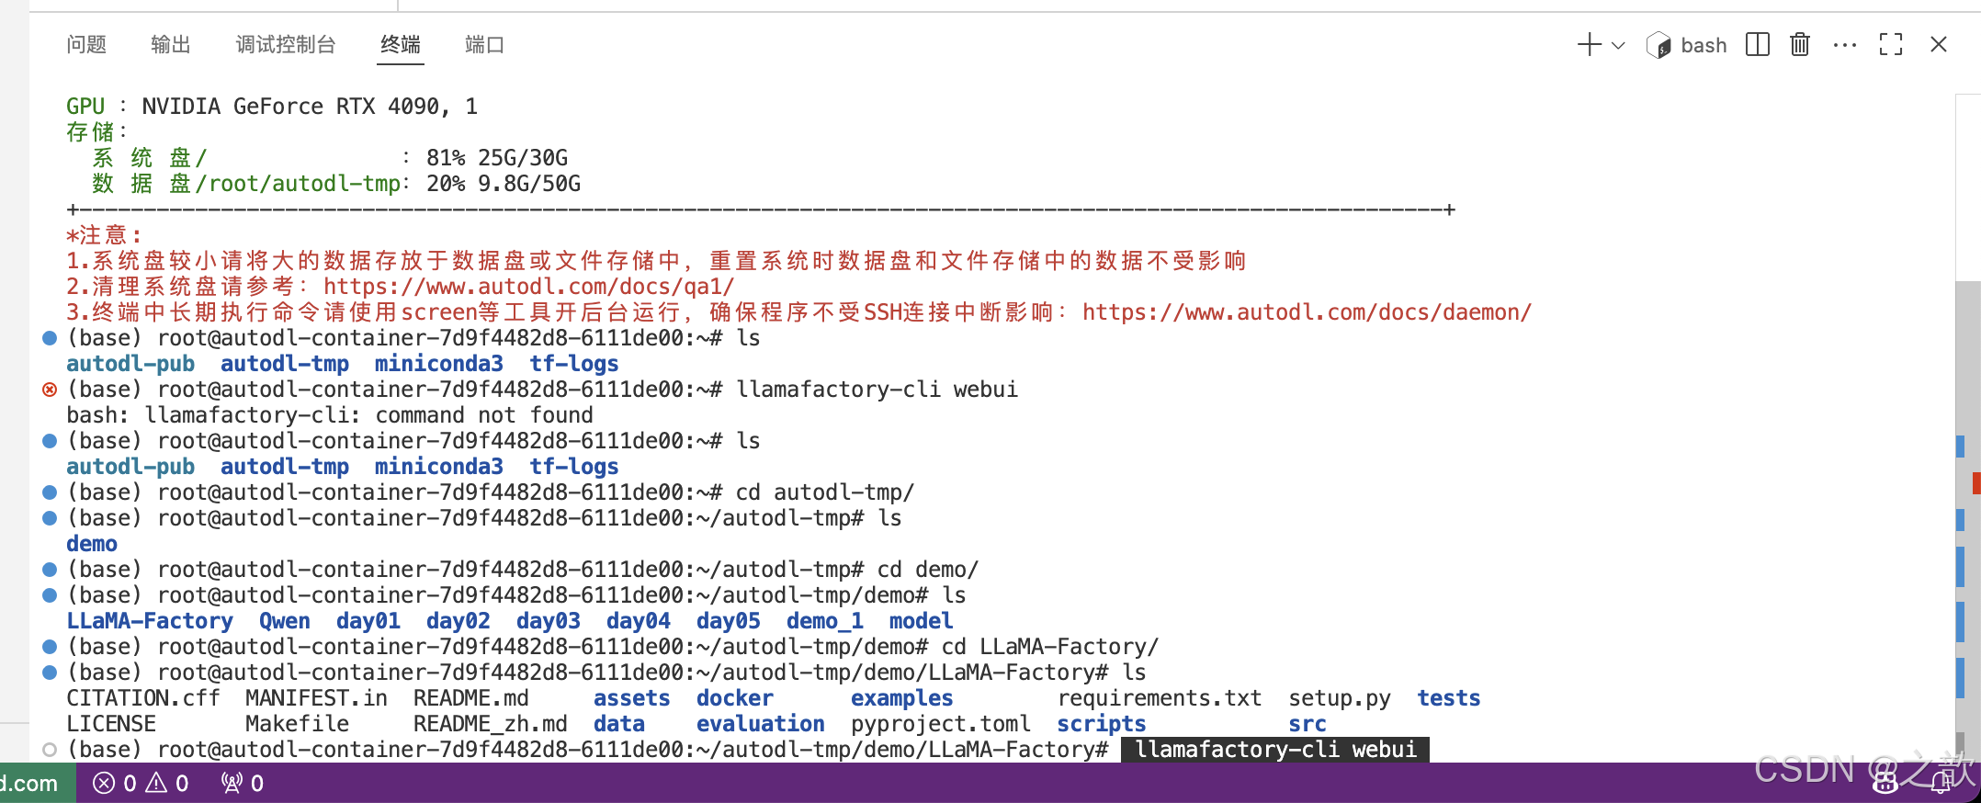Click 'command not found' error message
Viewport: 1981px width, 803px height.
(484, 415)
